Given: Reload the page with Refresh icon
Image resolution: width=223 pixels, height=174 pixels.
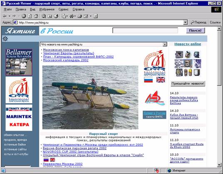Looking at the screenshot, I should [30, 16].
